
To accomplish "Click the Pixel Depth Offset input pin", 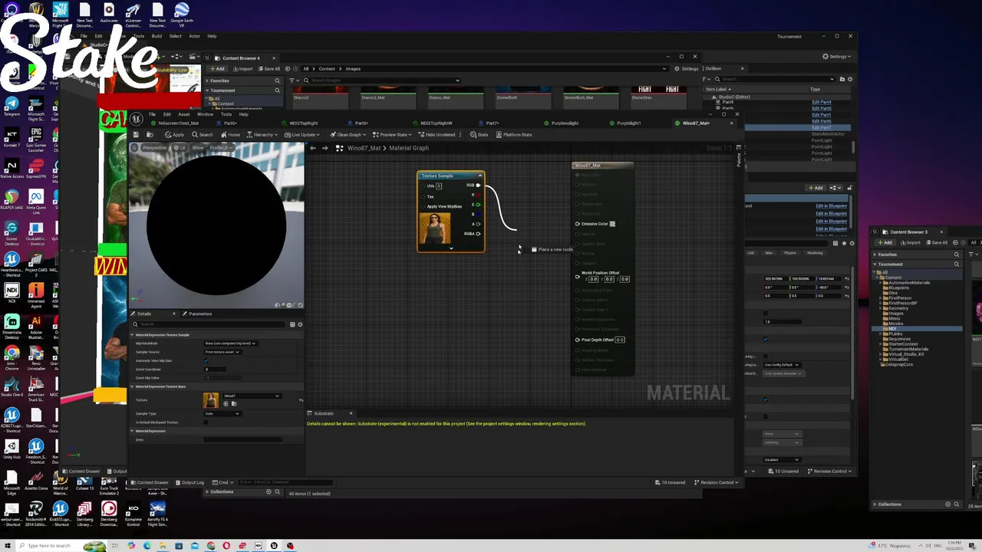I will coord(578,340).
